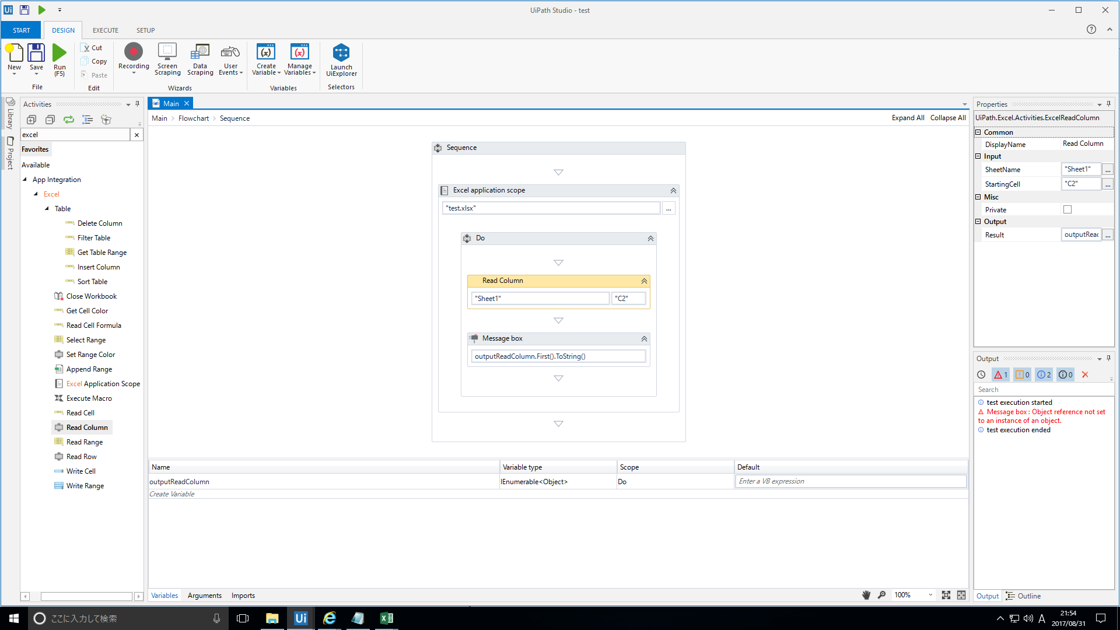Collapse the Output section in Properties

978,222
